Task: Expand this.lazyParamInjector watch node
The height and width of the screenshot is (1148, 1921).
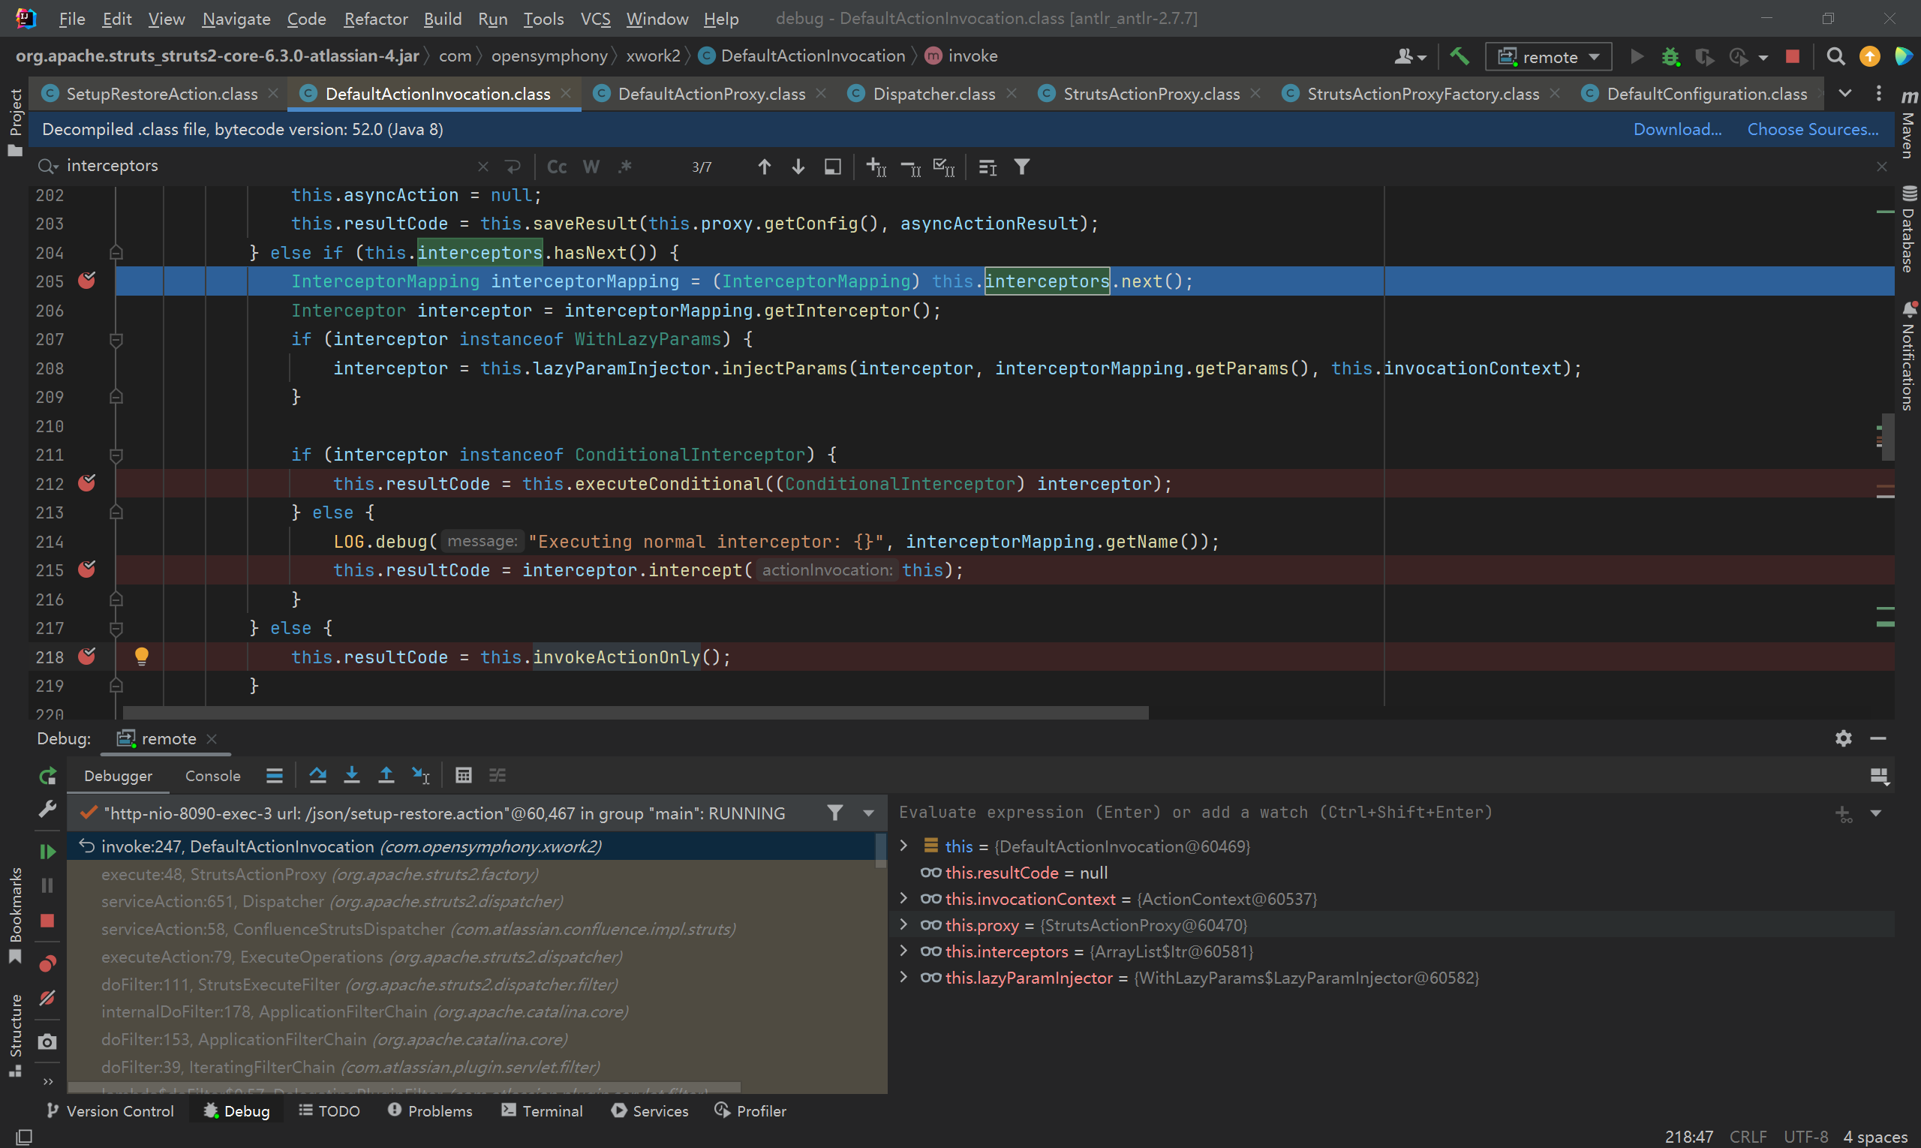Action: pos(903,977)
